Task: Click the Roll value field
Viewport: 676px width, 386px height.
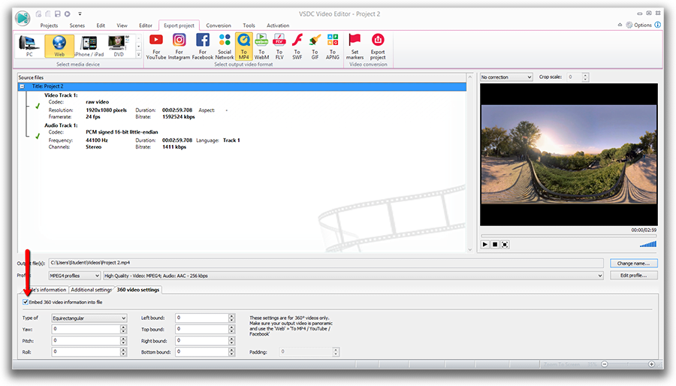Action: [86, 352]
